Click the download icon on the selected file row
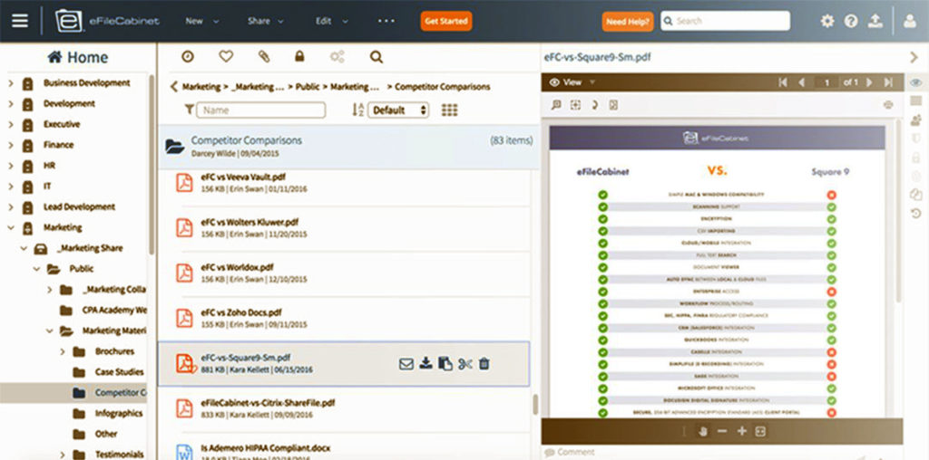 click(x=425, y=364)
